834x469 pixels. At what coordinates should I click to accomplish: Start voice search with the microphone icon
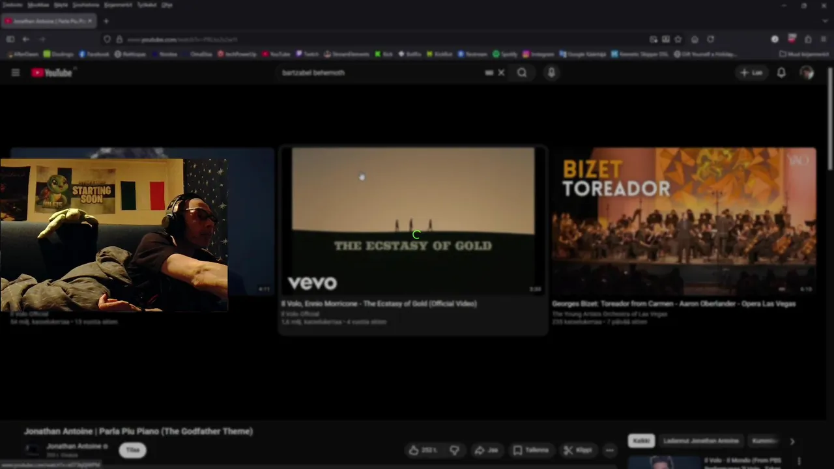(x=551, y=73)
